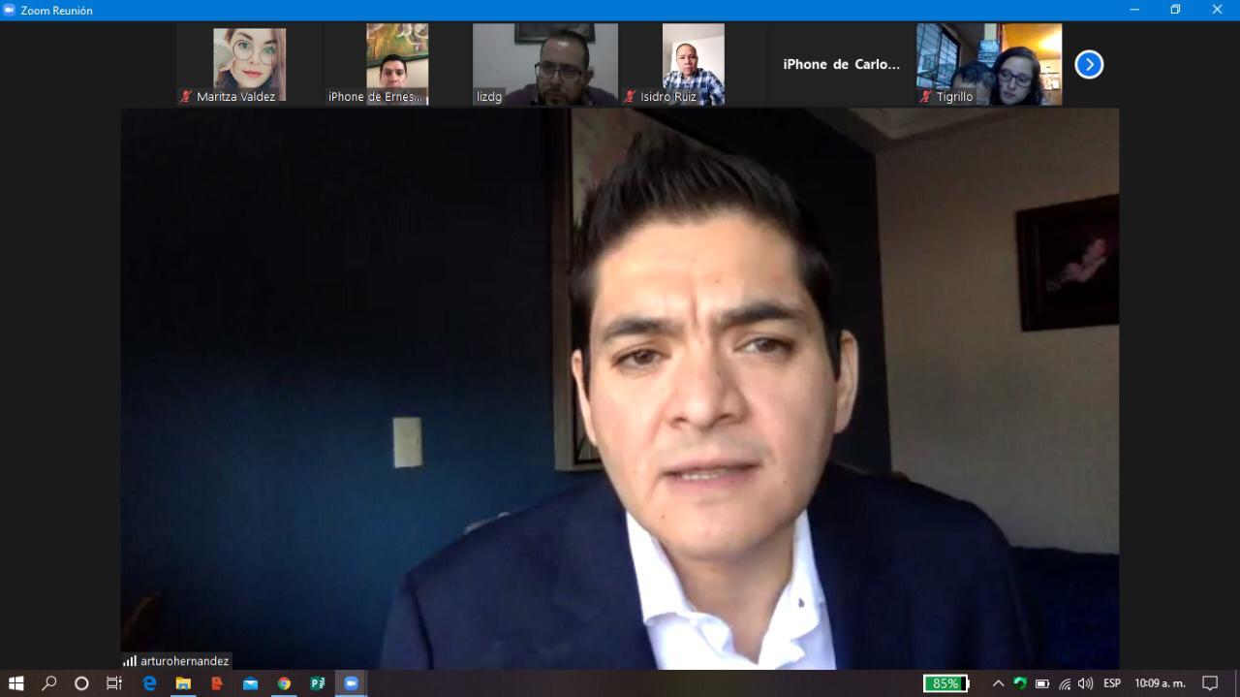The image size is (1240, 697).
Task: Open the ESP input language selector
Action: coord(1112,683)
